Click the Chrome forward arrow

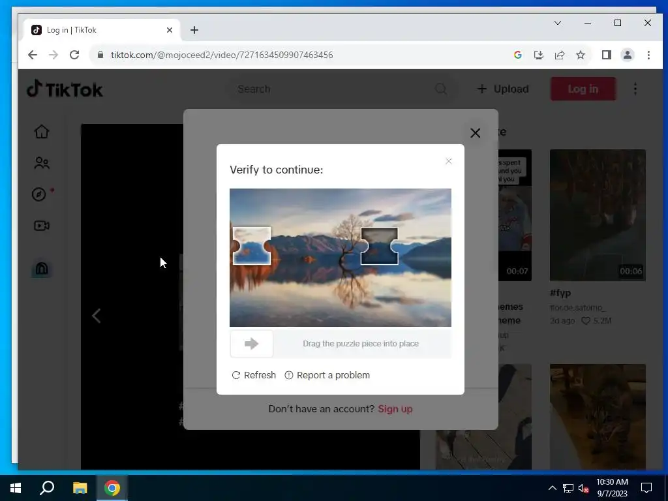pyautogui.click(x=53, y=55)
